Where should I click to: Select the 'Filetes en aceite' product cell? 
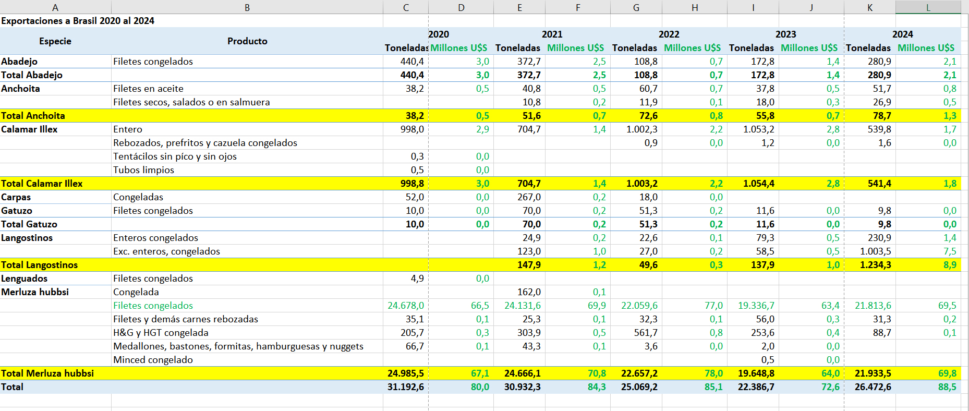(x=149, y=89)
